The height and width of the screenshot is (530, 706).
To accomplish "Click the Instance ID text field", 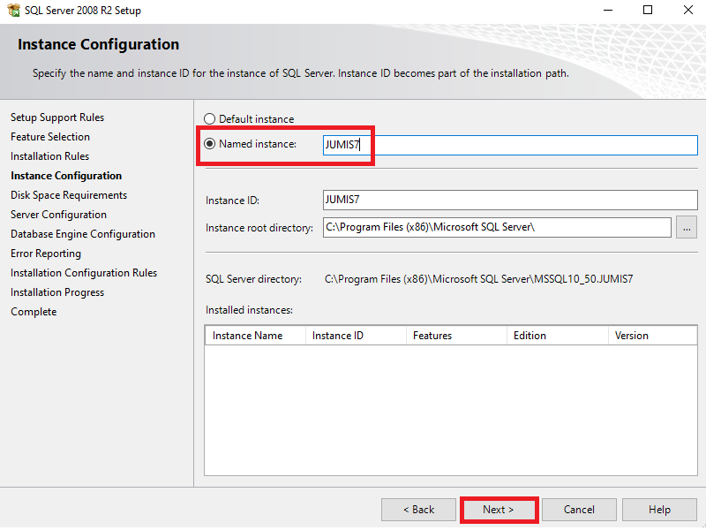I will [510, 200].
